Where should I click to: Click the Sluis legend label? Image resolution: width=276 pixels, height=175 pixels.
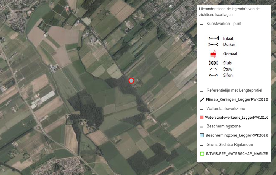pos(227,63)
